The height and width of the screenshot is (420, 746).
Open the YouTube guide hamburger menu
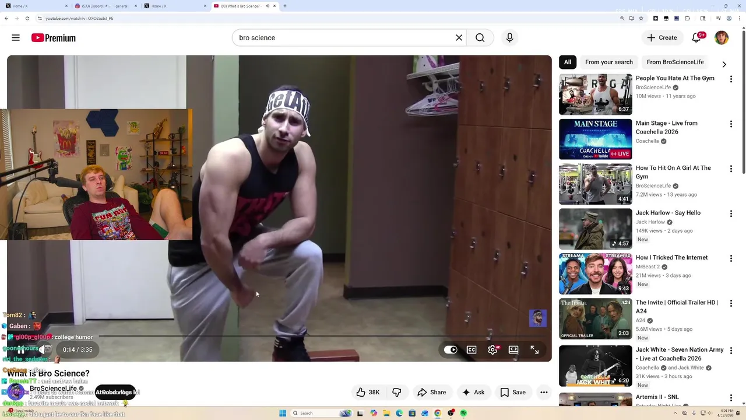pyautogui.click(x=16, y=38)
